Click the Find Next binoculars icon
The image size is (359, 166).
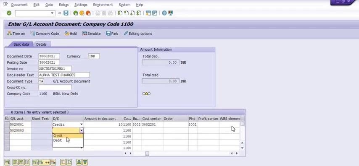111,13
